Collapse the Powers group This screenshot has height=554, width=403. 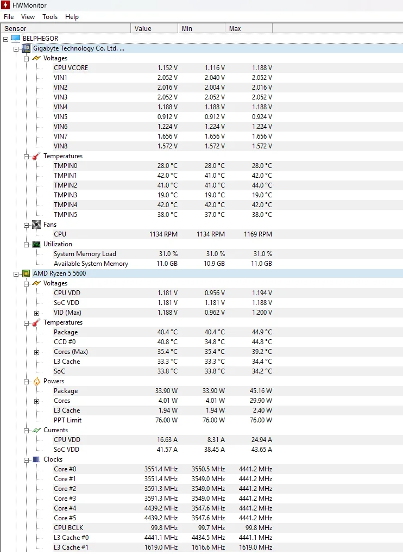pyautogui.click(x=27, y=382)
